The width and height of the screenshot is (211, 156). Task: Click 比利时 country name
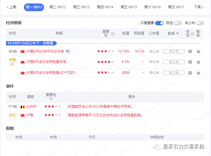pos(32,107)
